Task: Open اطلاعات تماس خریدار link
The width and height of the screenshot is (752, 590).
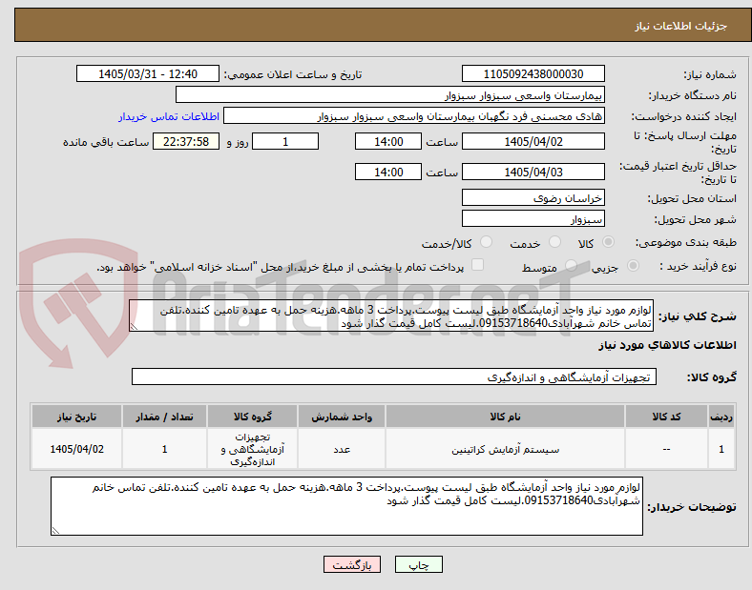Action: [x=169, y=116]
